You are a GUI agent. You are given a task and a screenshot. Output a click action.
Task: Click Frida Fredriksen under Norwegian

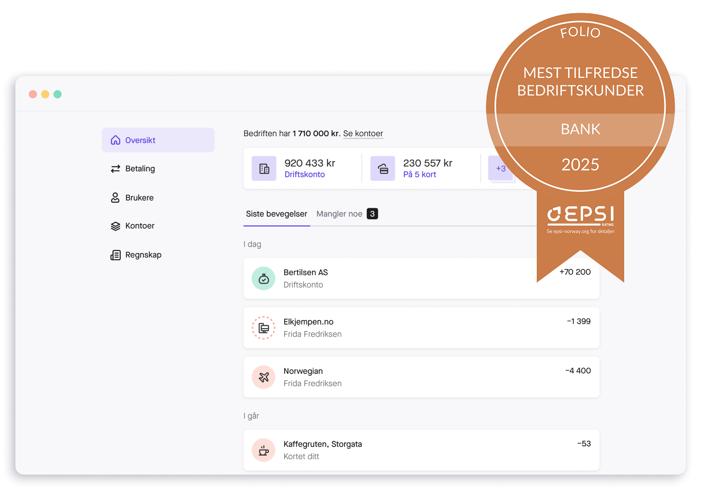pos(312,383)
